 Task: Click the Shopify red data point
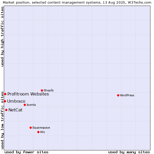(42, 90)
